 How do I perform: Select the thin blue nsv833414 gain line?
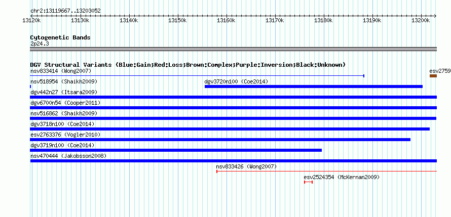click(x=197, y=76)
